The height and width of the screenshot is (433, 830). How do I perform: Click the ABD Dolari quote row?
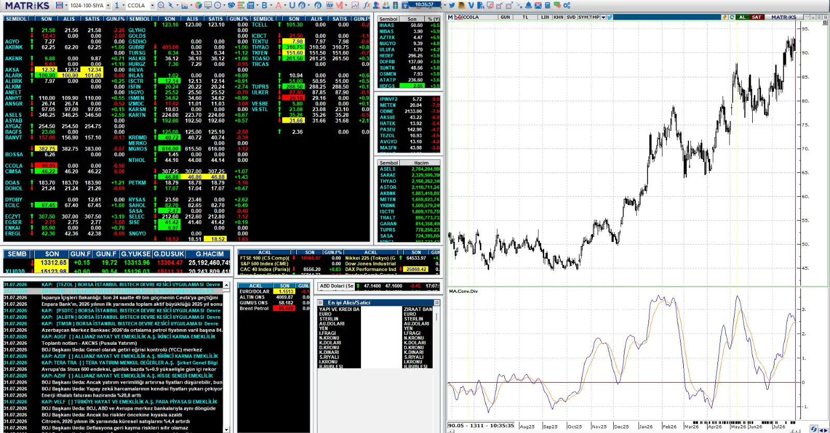point(379,286)
